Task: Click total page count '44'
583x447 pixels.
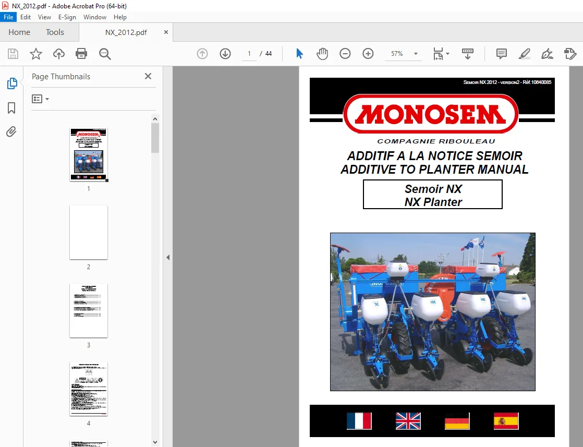Action: [x=269, y=54]
